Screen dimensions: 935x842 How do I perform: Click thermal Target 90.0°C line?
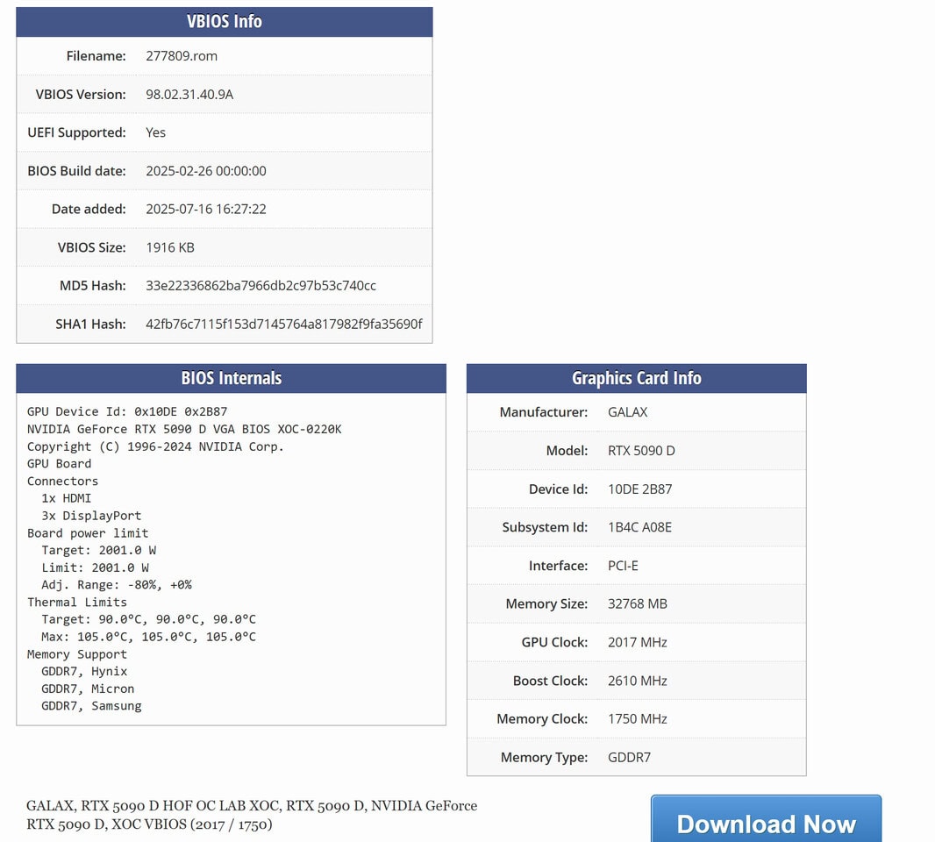148,619
